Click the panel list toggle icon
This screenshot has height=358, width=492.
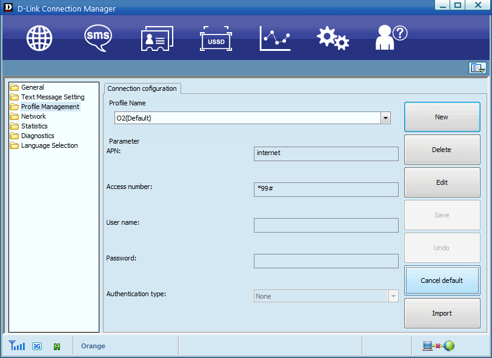pos(477,68)
